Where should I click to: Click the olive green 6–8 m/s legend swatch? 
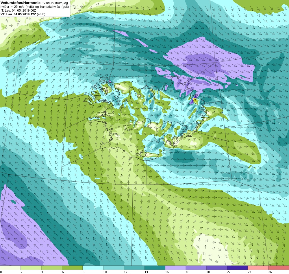tap(72, 268)
